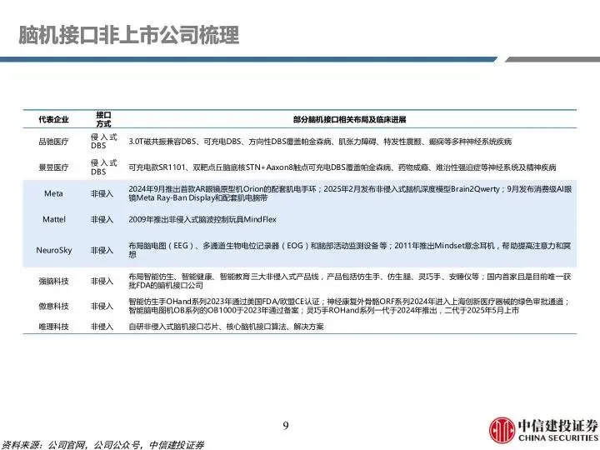Click the red China Securities logo emblem

click(x=502, y=430)
